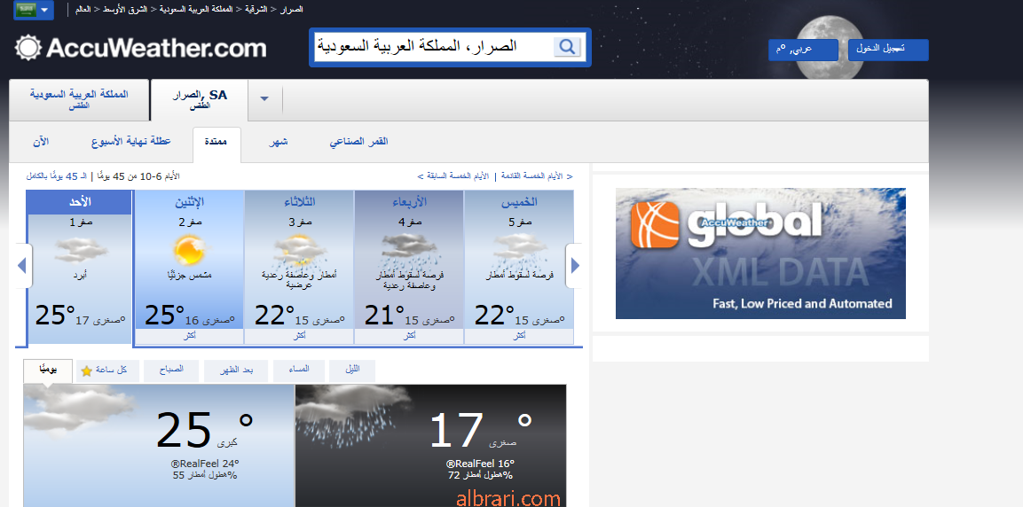Screen dimensions: 1023x507
Task: Click the الأربعاء day heading
Action: [409, 203]
